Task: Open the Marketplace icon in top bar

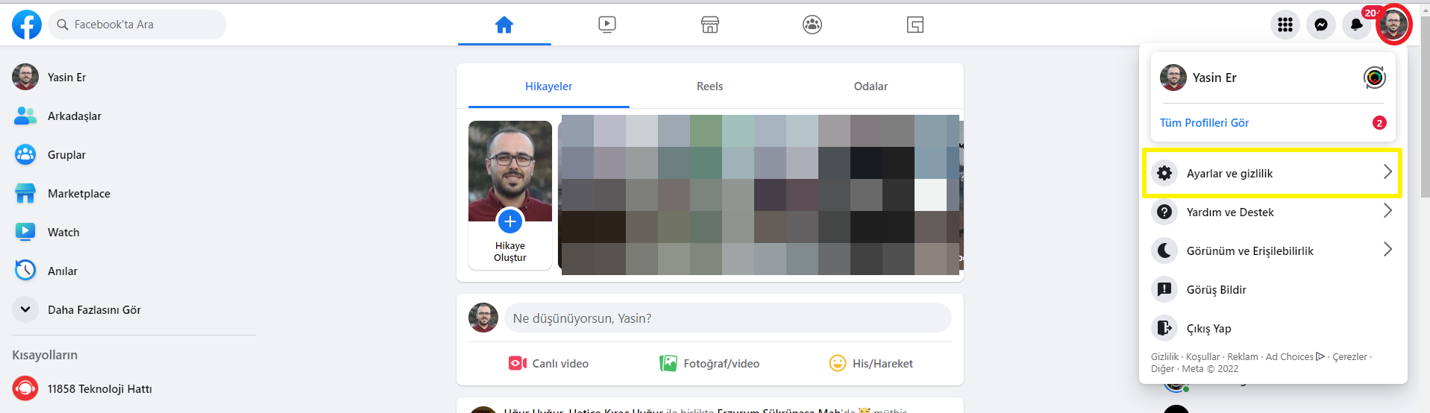Action: (x=710, y=25)
